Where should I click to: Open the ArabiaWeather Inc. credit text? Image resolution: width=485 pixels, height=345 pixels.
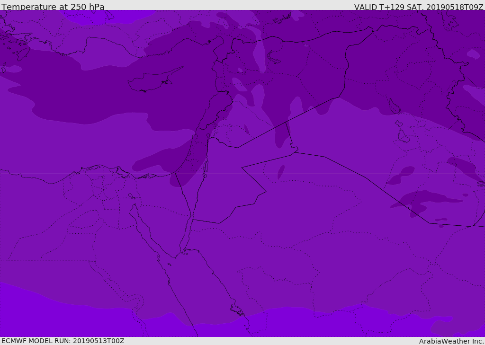tap(451, 341)
